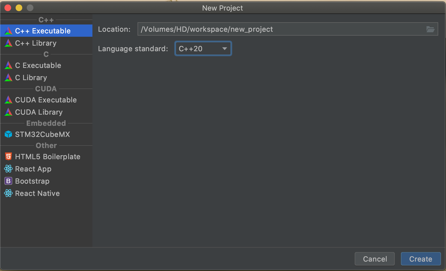Click the CUDA Executable project icon
The height and width of the screenshot is (271, 446).
click(8, 100)
